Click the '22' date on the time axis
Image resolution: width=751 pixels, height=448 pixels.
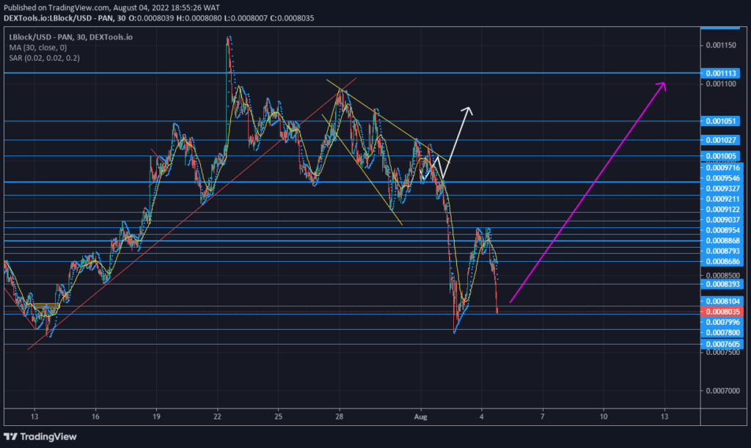[x=217, y=416]
